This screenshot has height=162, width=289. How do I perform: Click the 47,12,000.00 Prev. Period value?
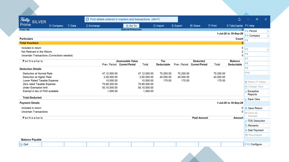coord(110,73)
